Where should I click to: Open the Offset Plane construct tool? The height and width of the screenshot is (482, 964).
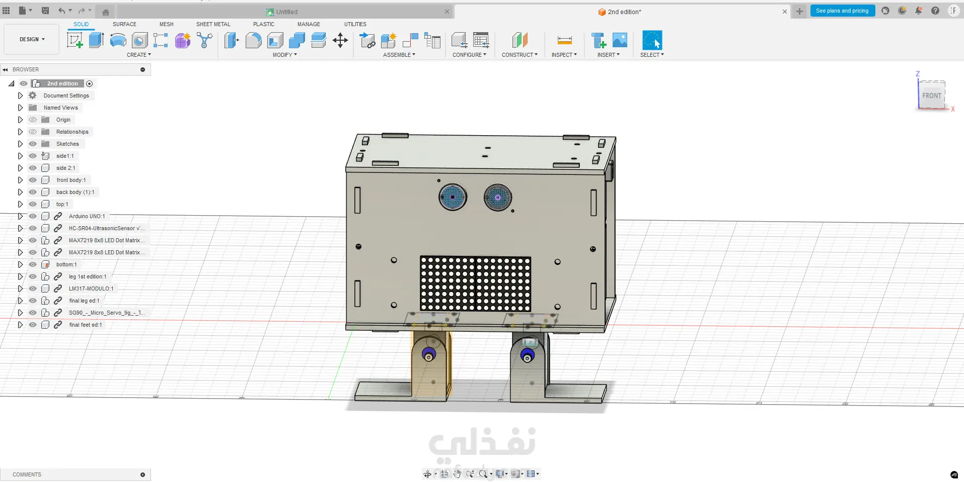point(520,40)
